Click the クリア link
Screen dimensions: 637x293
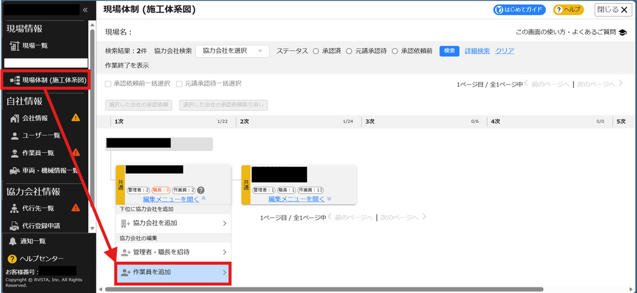pos(504,51)
